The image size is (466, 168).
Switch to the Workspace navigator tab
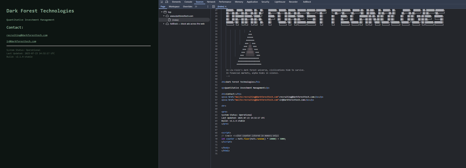point(174,7)
